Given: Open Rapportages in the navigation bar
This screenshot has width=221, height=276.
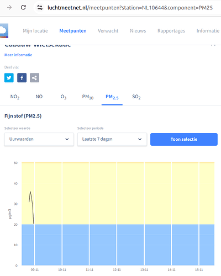Looking at the screenshot, I should point(171,31).
